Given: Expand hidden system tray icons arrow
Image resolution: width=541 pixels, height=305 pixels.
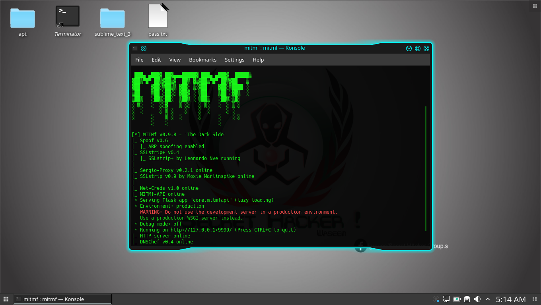Looking at the screenshot, I should [488, 299].
